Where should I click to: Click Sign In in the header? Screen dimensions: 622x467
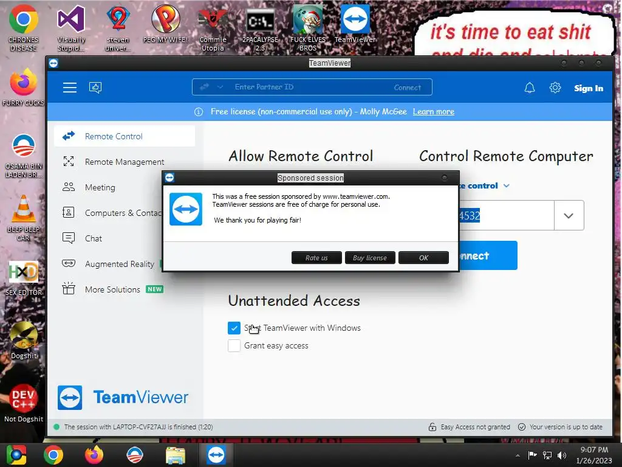click(589, 88)
